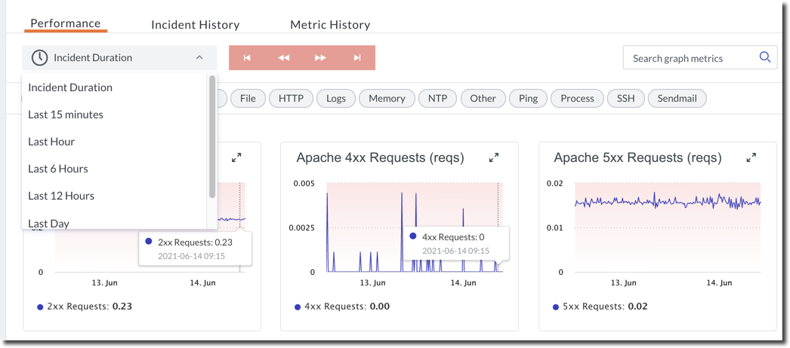Switch to the Incident History tab
790x348 pixels.
tap(195, 24)
